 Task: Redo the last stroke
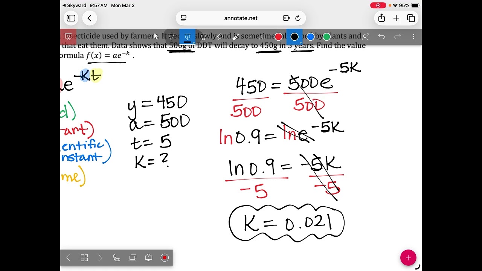(x=398, y=37)
